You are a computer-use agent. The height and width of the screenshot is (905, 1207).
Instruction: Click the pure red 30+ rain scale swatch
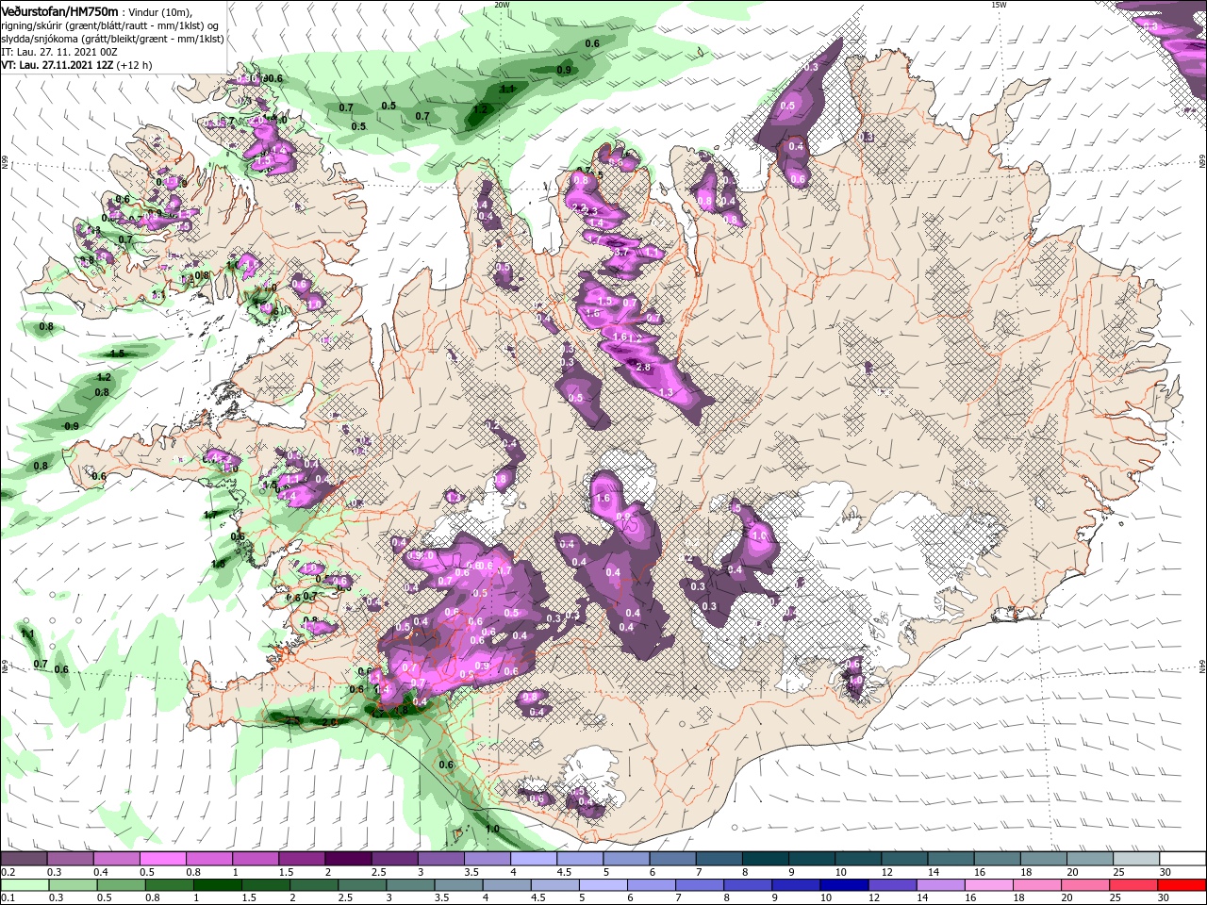coord(1181,885)
